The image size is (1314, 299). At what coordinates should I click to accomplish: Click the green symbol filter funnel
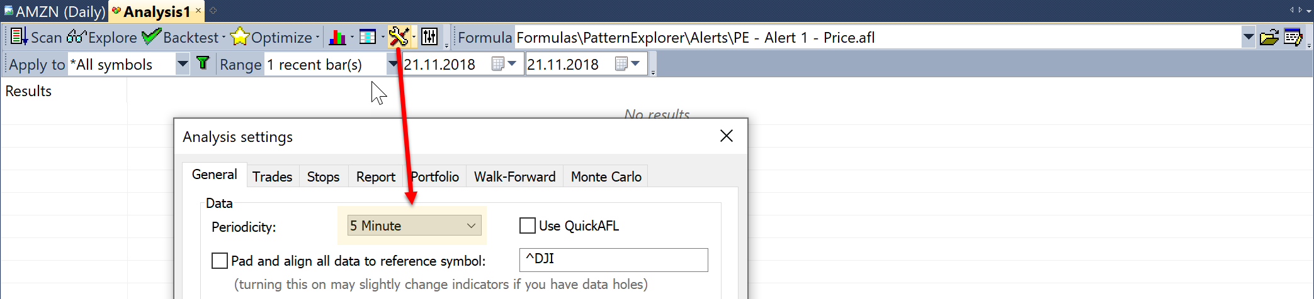pyautogui.click(x=203, y=63)
